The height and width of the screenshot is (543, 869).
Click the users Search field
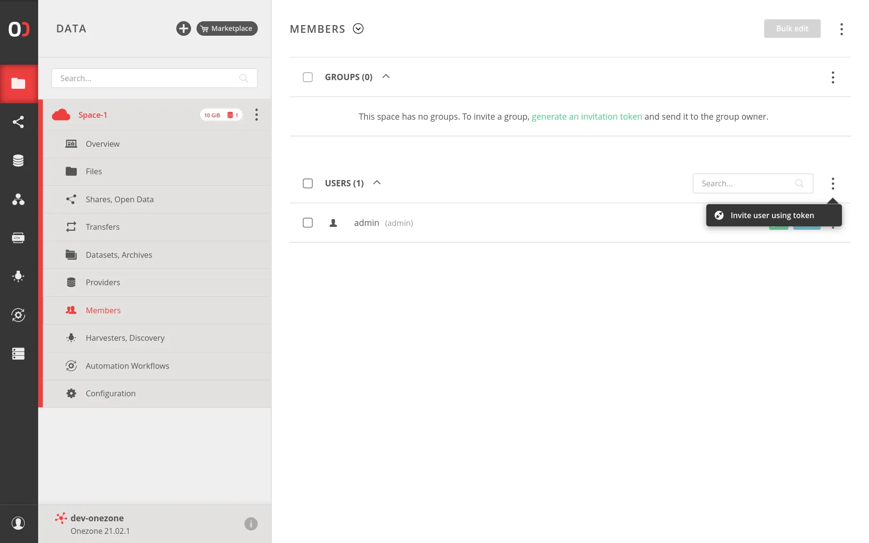pyautogui.click(x=746, y=183)
